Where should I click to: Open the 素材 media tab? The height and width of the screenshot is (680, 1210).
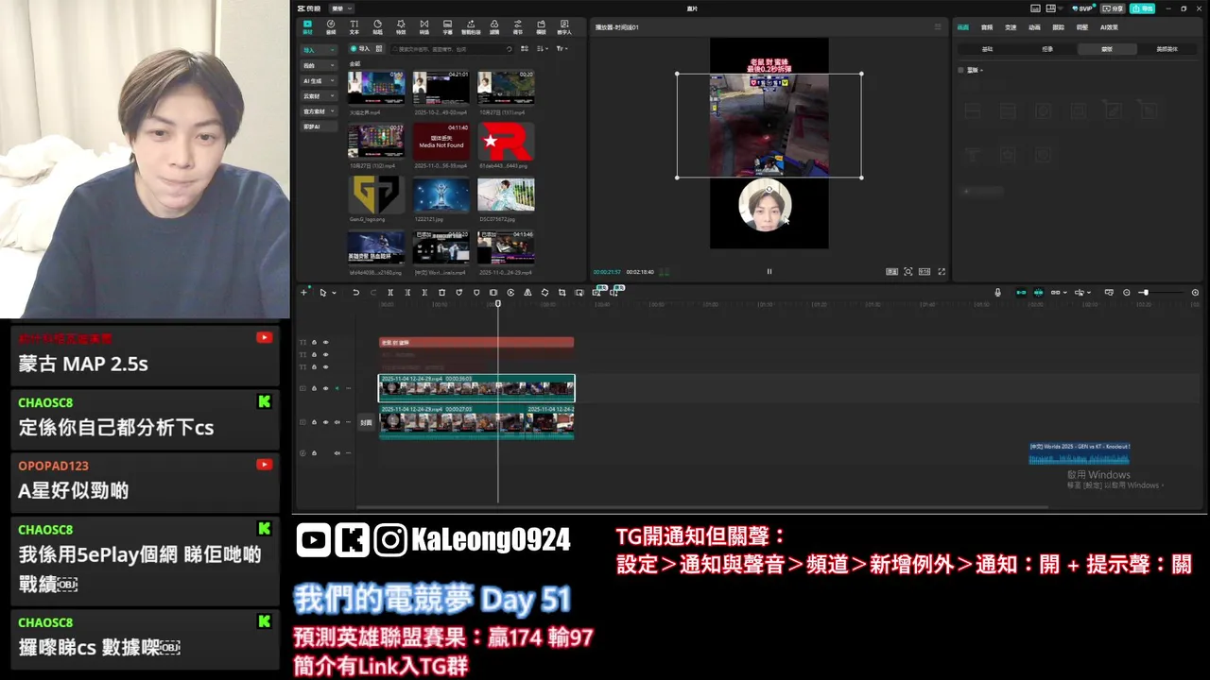(307, 26)
